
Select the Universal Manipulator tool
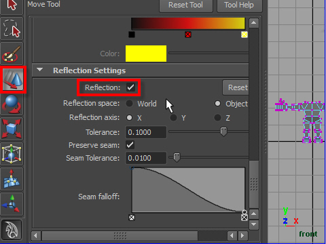12,154
